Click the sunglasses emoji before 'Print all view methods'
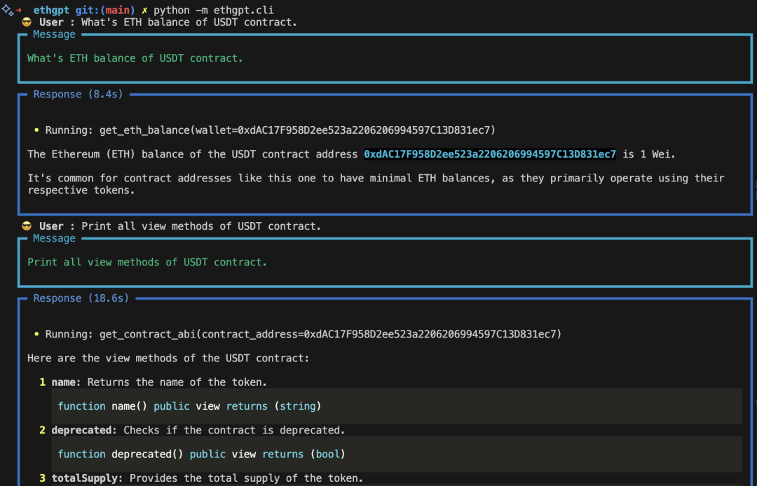This screenshot has height=486, width=757. pos(27,226)
